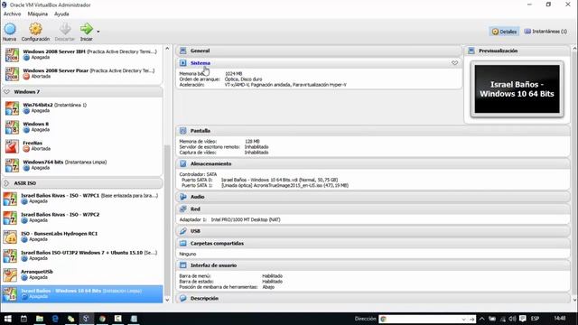This screenshot has height=325, width=578.
Task: Select Windows764 bits virtual machine
Action: click(x=82, y=164)
